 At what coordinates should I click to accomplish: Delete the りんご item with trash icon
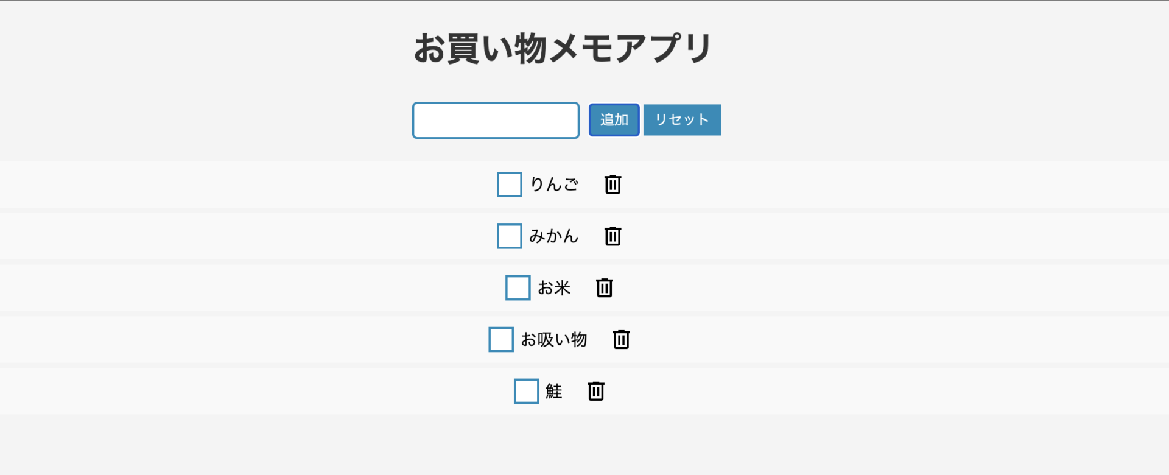tap(613, 185)
